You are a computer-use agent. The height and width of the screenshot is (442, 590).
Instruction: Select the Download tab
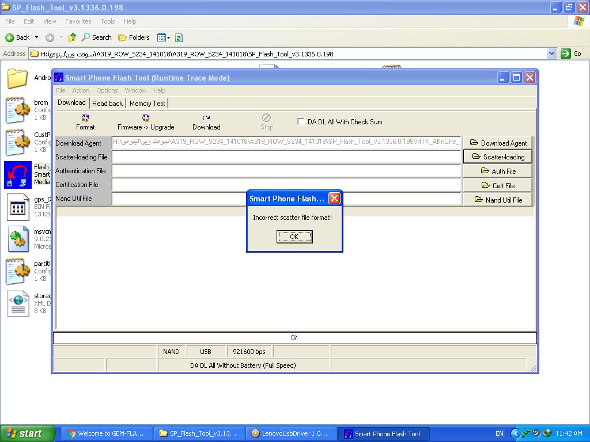[71, 102]
